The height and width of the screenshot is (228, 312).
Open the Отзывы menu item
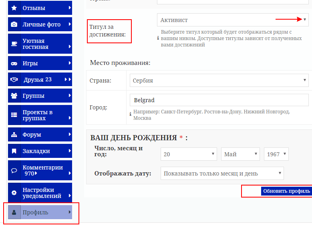[40, 8]
